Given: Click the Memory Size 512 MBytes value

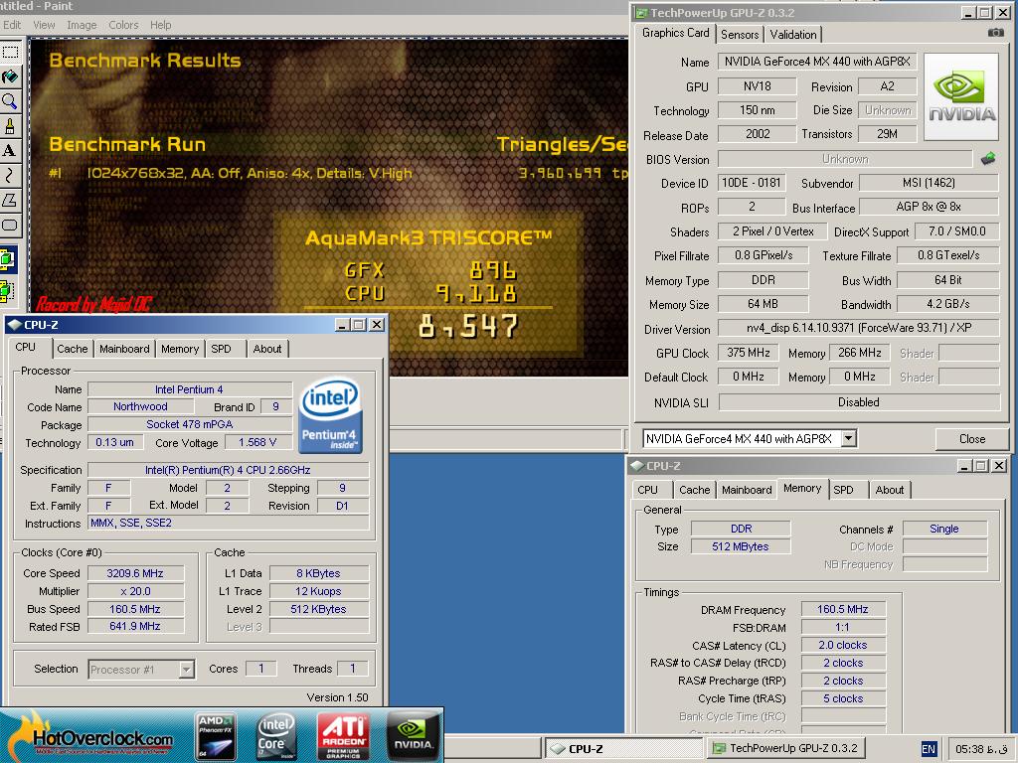Looking at the screenshot, I should [x=740, y=546].
